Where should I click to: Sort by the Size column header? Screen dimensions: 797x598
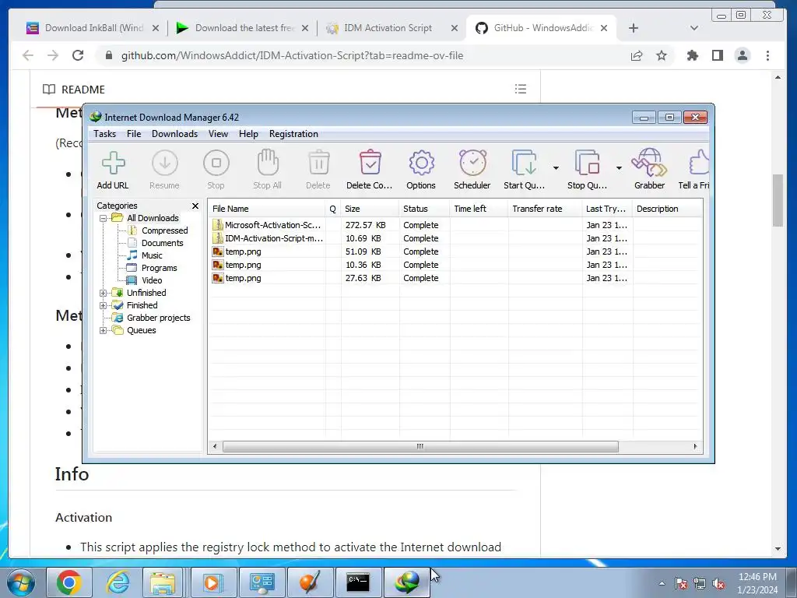[x=370, y=209]
